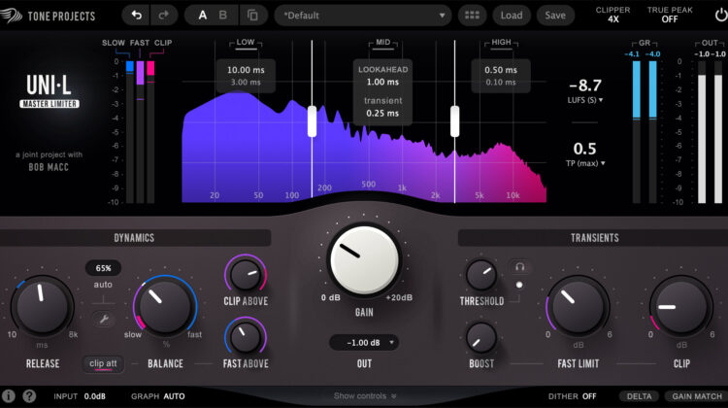Toggle the plugin power bypass icon
The height and width of the screenshot is (408, 728).
pos(721,16)
